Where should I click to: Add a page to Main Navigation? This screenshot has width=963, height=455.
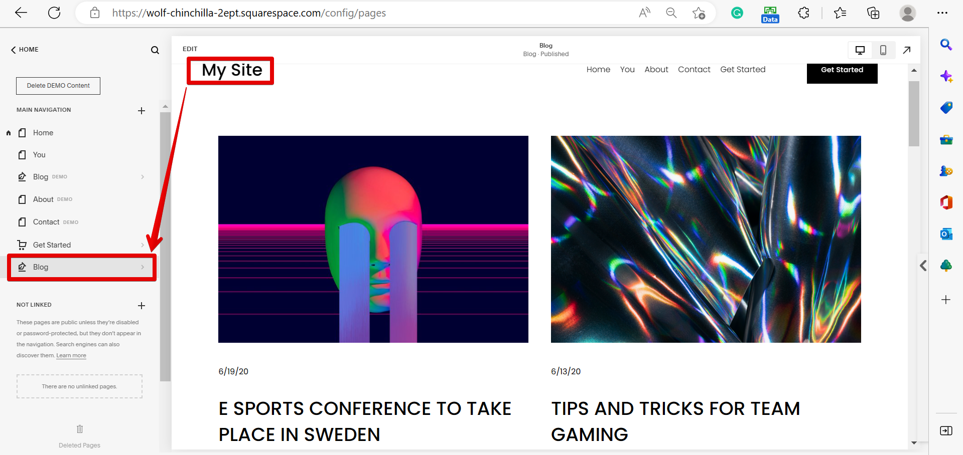tap(142, 111)
